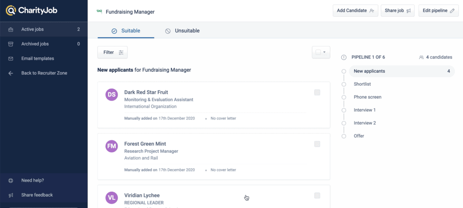Image resolution: width=463 pixels, height=208 pixels.
Task: Open the Filter options
Action: (113, 52)
